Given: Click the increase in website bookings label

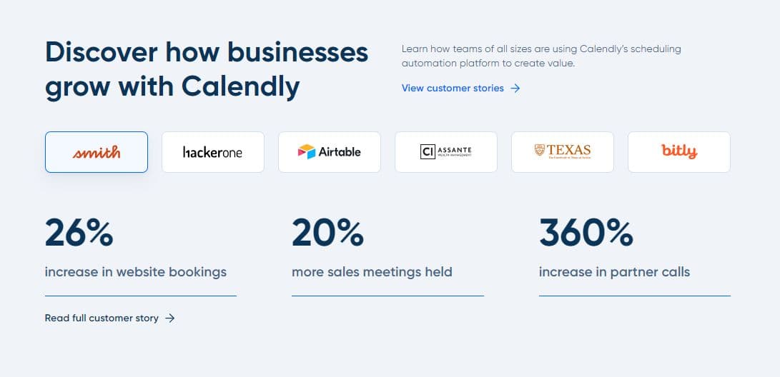Looking at the screenshot, I should point(135,272).
